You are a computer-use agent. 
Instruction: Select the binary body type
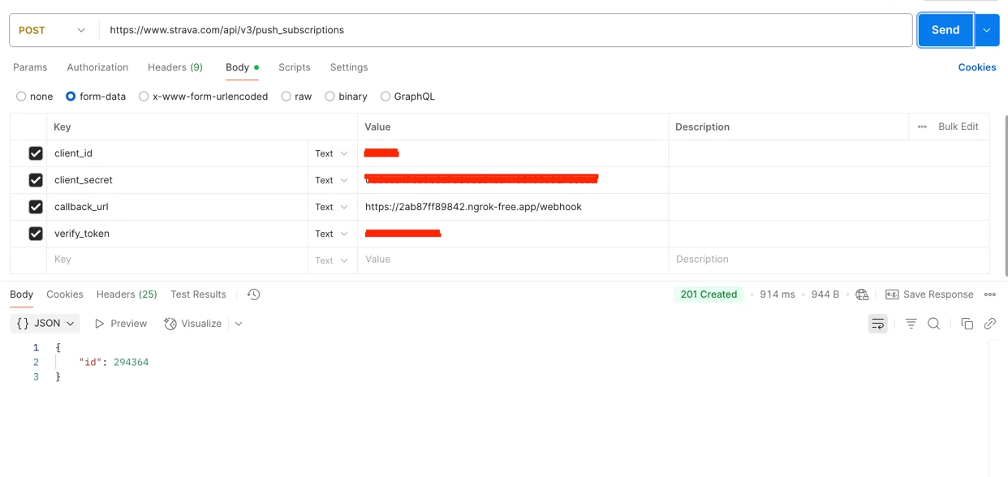(330, 97)
